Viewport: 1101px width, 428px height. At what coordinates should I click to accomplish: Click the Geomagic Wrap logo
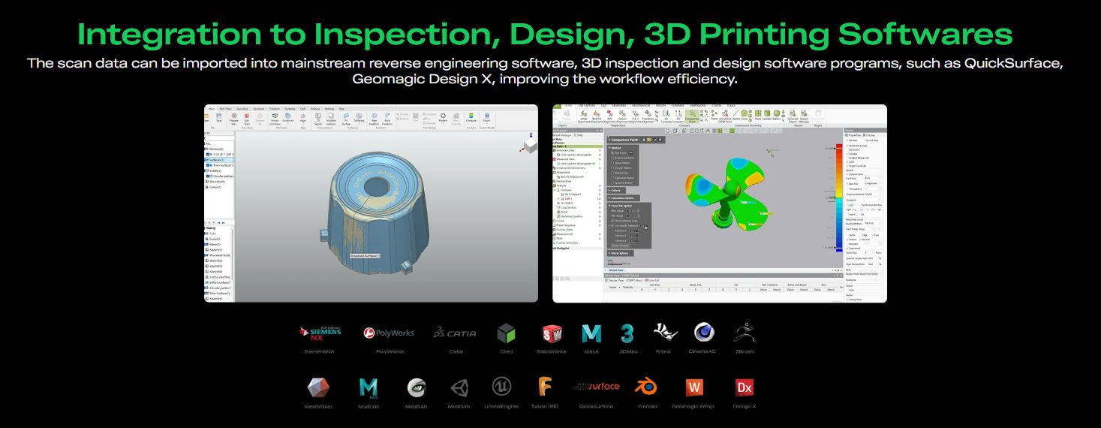click(694, 387)
